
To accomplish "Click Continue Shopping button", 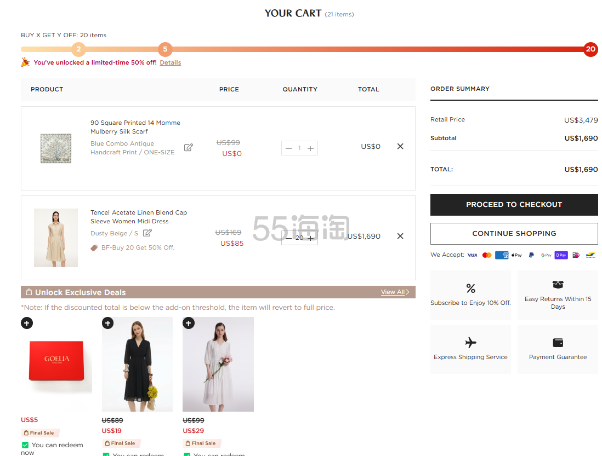I will coord(514,233).
